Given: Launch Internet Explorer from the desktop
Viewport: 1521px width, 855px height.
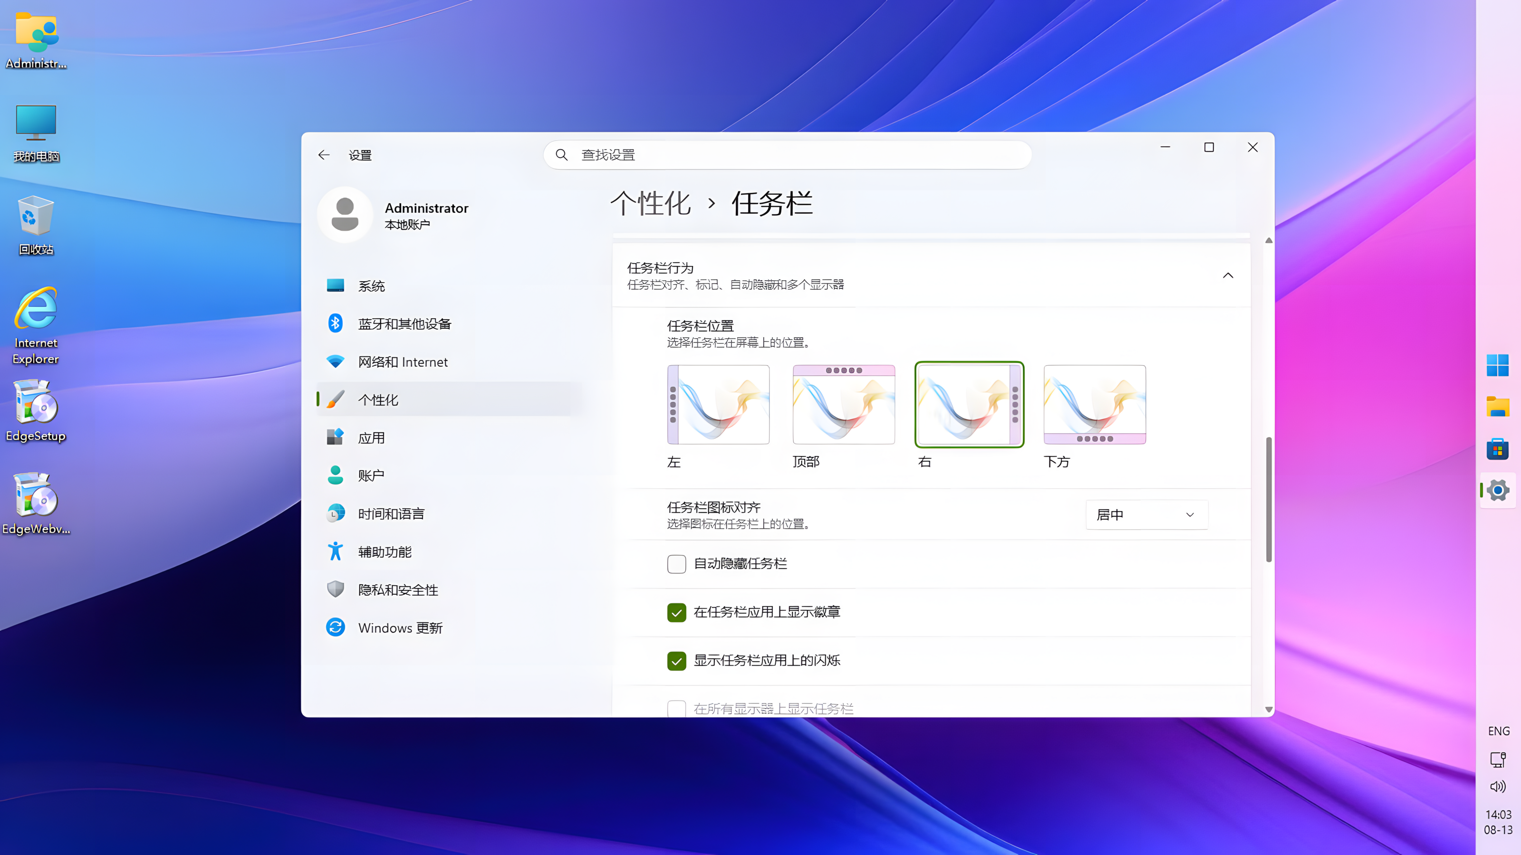Looking at the screenshot, I should pyautogui.click(x=36, y=326).
